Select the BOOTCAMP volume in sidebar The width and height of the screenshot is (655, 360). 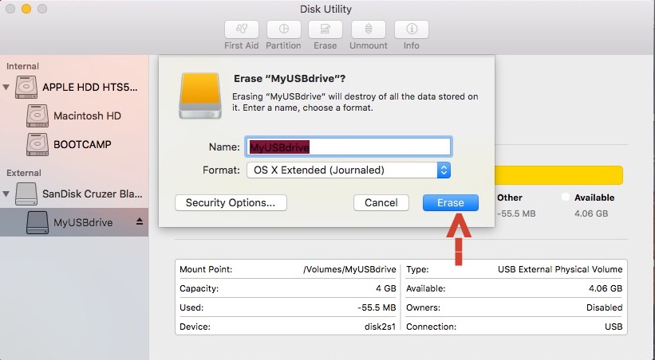click(82, 144)
